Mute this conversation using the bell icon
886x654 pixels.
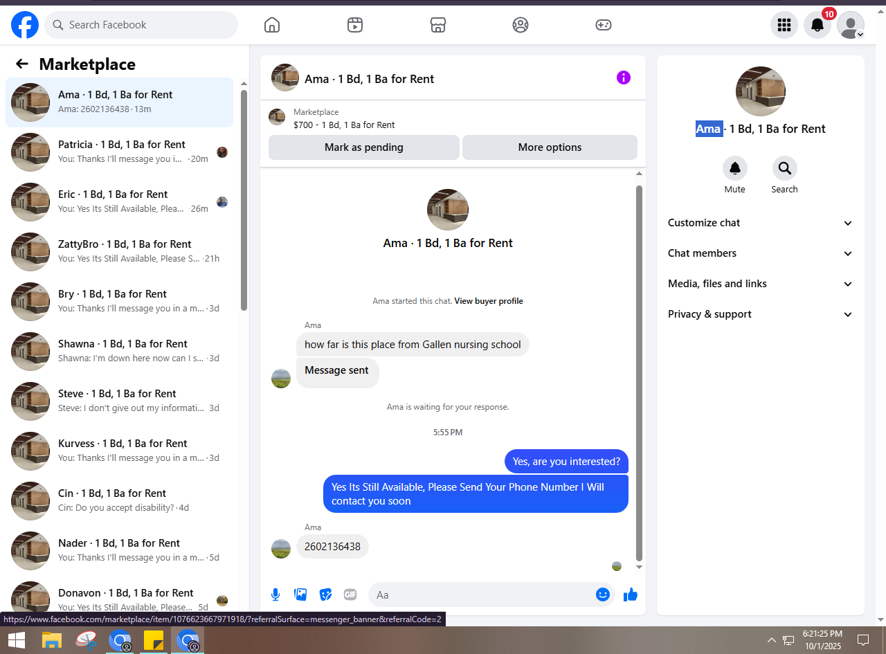tap(735, 168)
